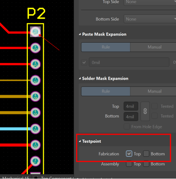Viewport: 176px width, 179px height.
Task: Collapse the Solder Mask Expansion section
Action: [x=80, y=79]
